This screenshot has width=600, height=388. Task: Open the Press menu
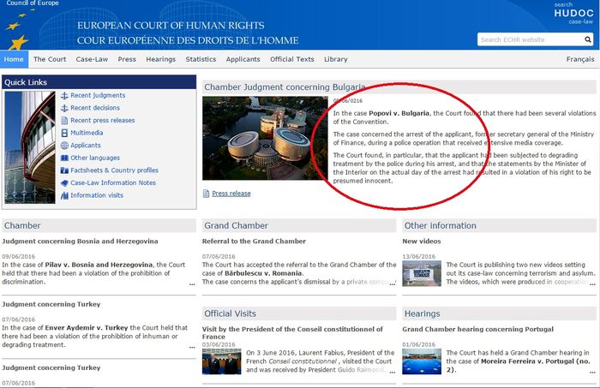point(127,59)
